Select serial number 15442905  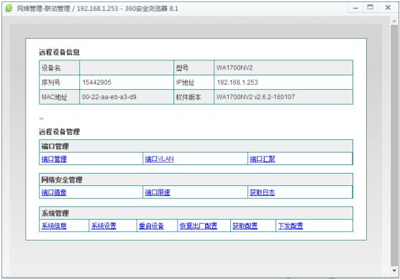click(96, 83)
